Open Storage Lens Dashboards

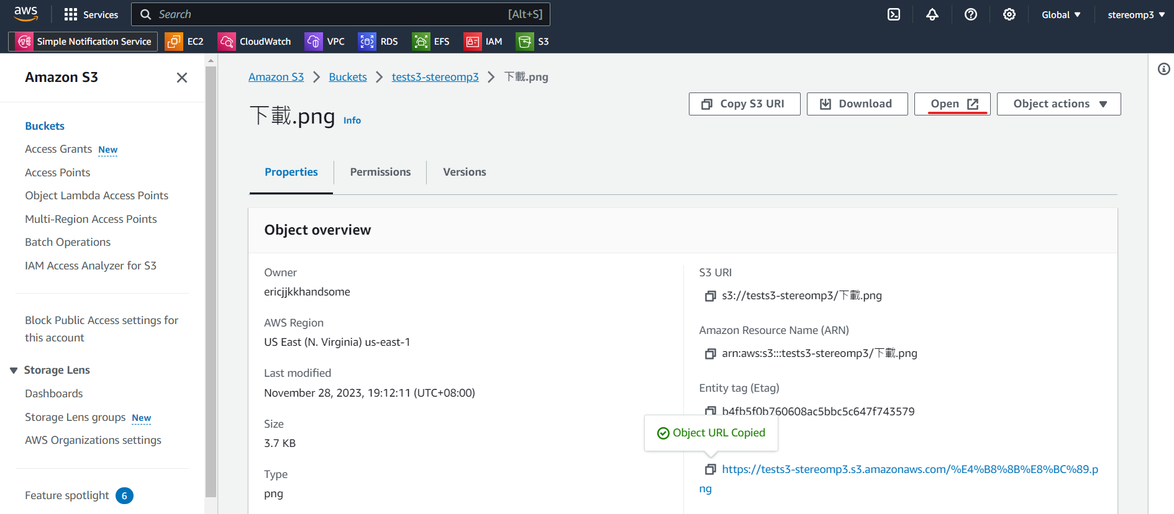tap(54, 394)
